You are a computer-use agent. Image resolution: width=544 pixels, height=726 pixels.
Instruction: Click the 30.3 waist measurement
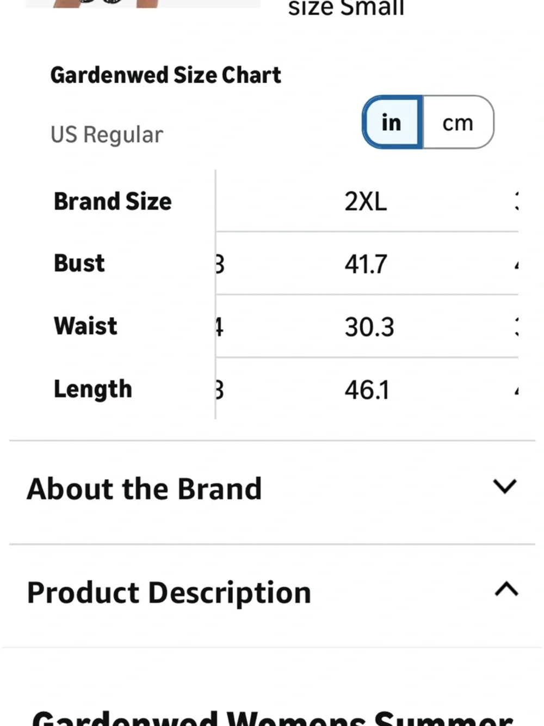coord(369,327)
